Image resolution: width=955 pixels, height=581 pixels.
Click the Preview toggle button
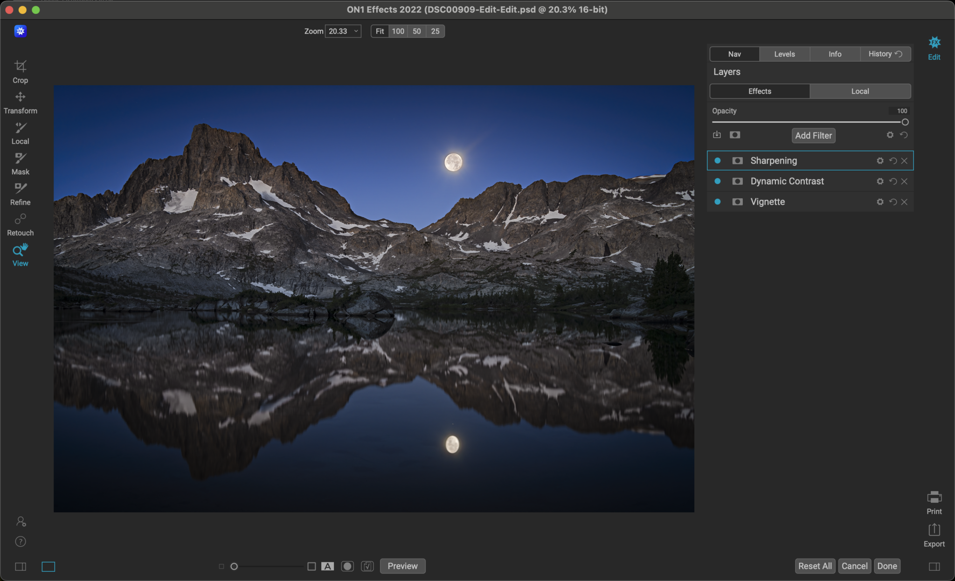(403, 566)
